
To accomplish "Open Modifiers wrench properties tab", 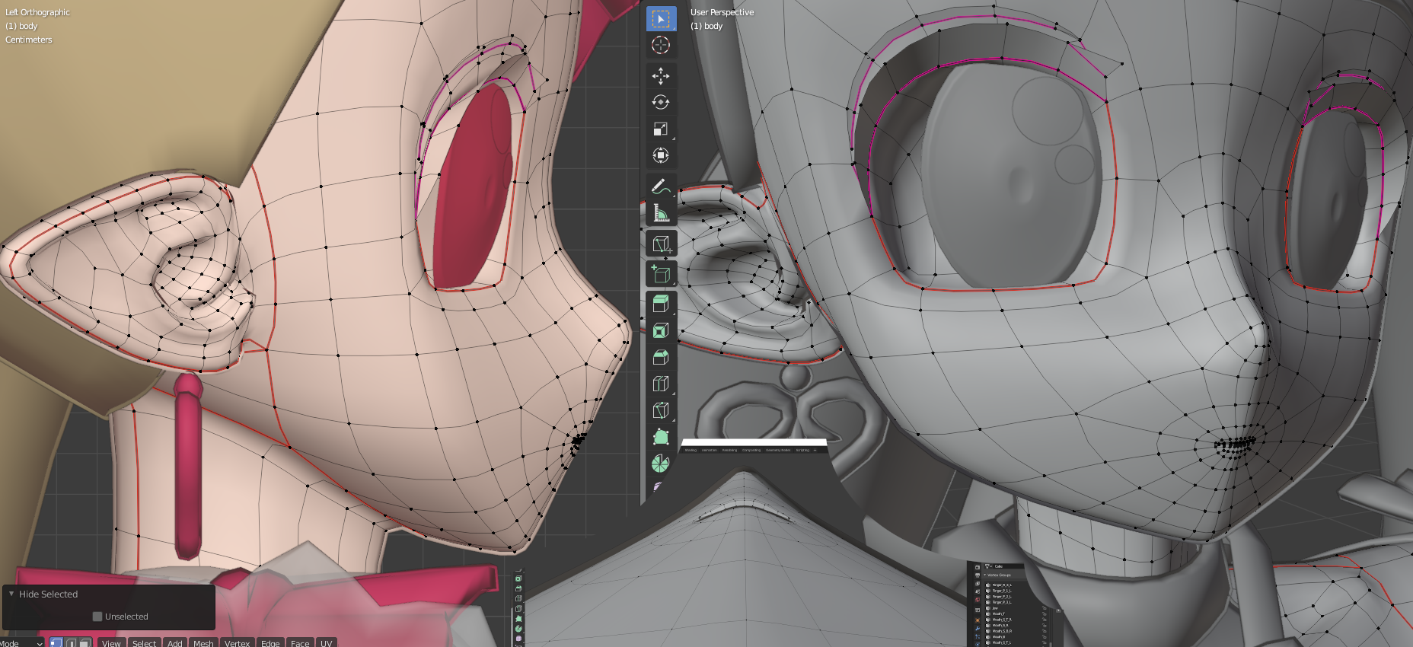I will 978,629.
